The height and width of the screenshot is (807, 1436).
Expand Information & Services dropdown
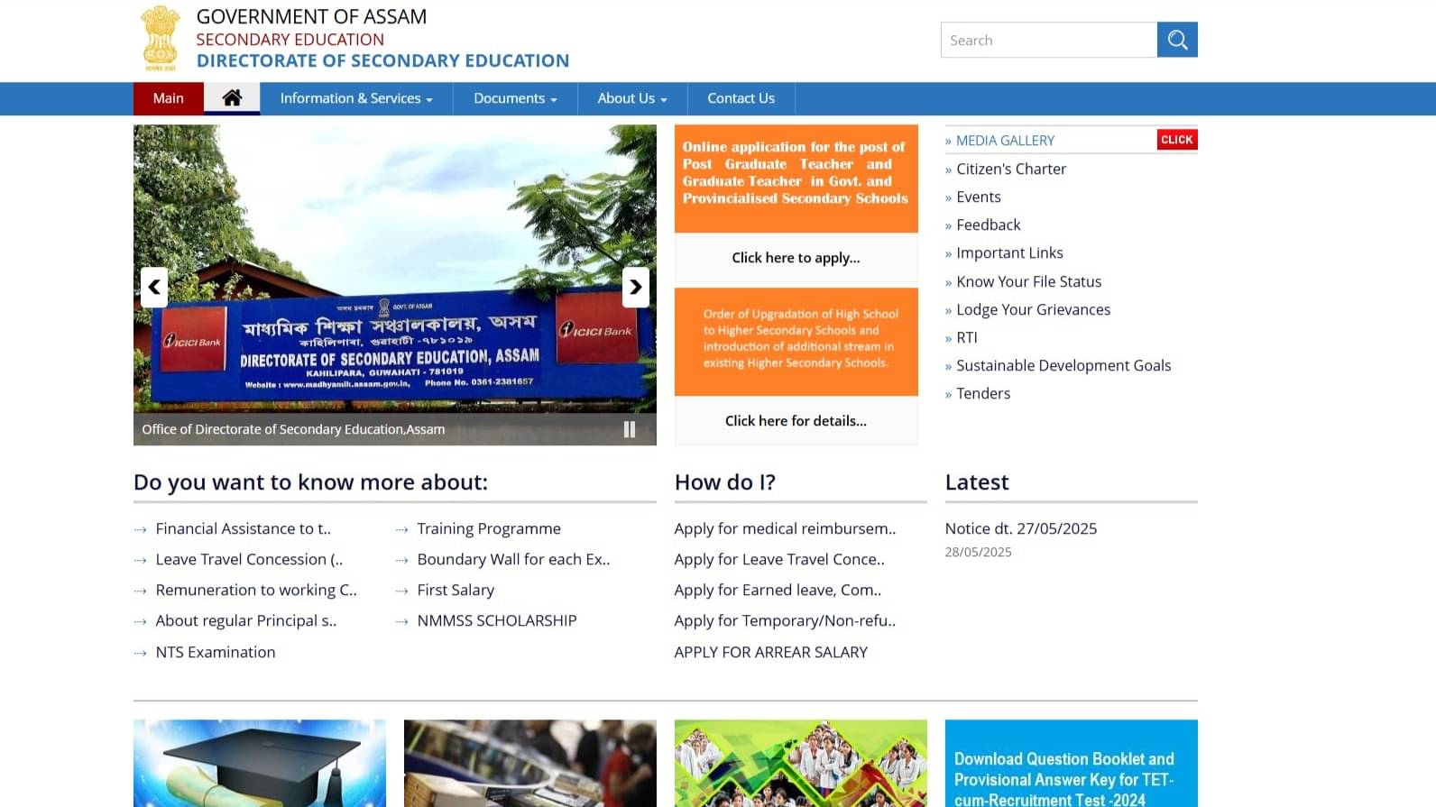pyautogui.click(x=356, y=98)
